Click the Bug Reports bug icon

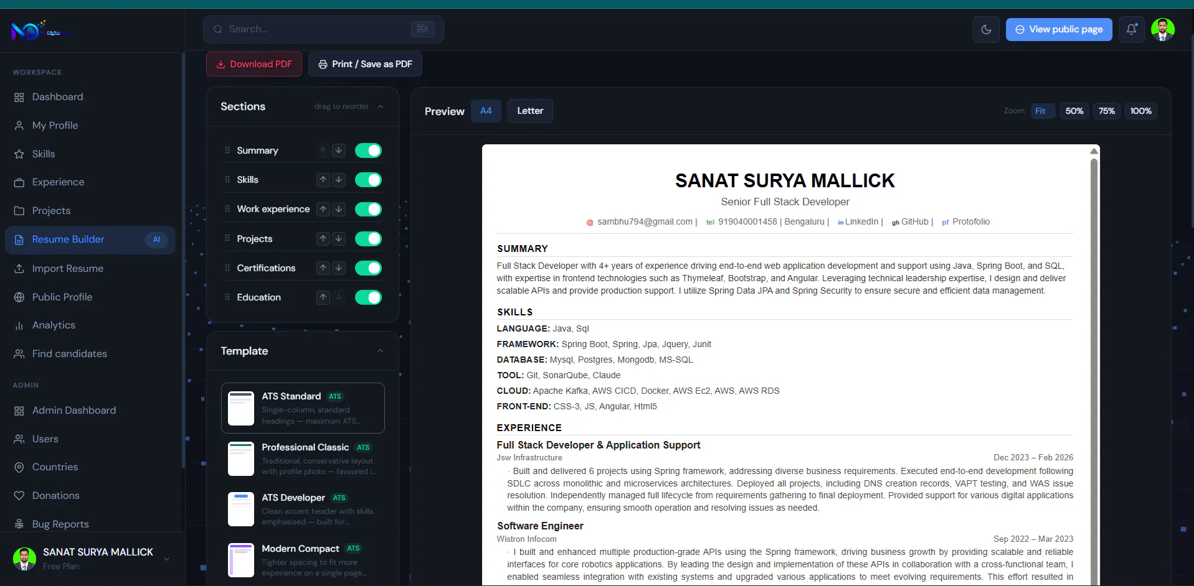pos(19,524)
